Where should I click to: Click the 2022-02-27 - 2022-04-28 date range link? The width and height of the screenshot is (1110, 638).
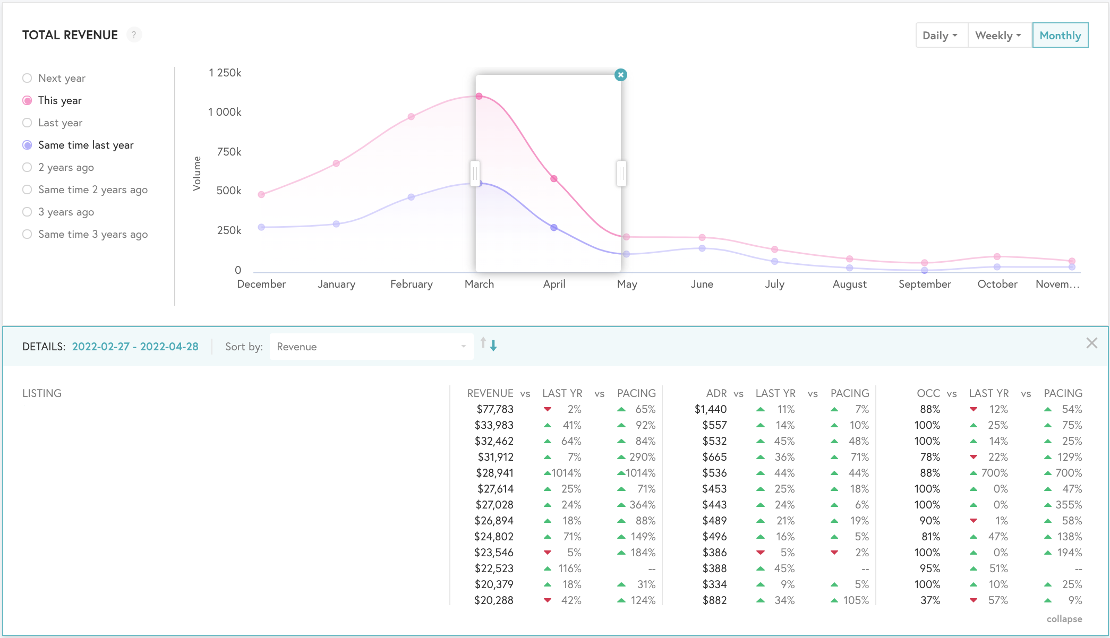point(135,347)
